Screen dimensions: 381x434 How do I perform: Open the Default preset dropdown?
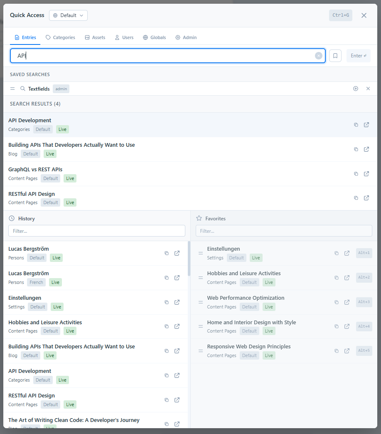[68, 15]
